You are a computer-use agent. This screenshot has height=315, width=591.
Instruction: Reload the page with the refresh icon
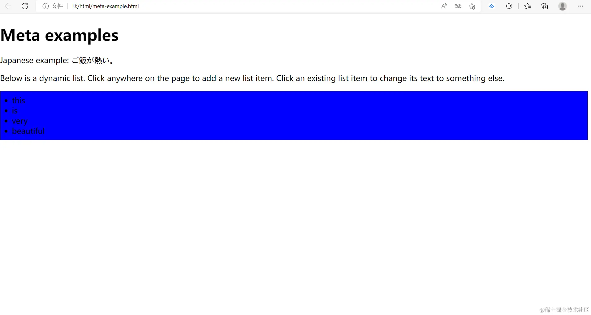coord(25,6)
